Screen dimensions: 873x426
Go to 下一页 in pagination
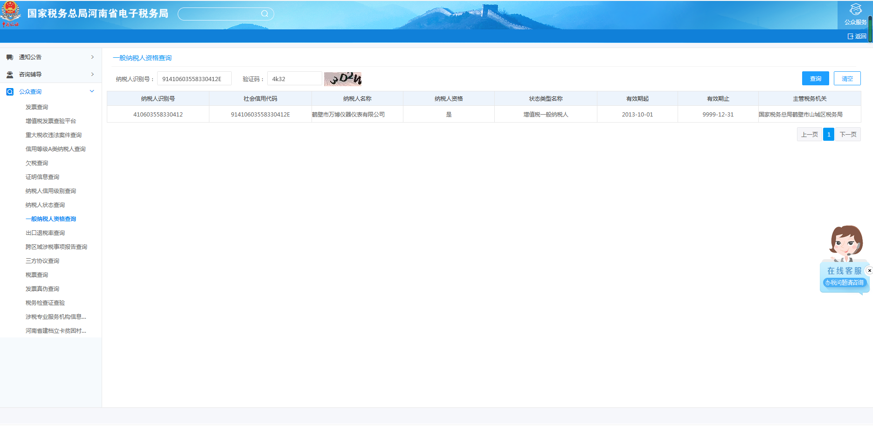[848, 134]
